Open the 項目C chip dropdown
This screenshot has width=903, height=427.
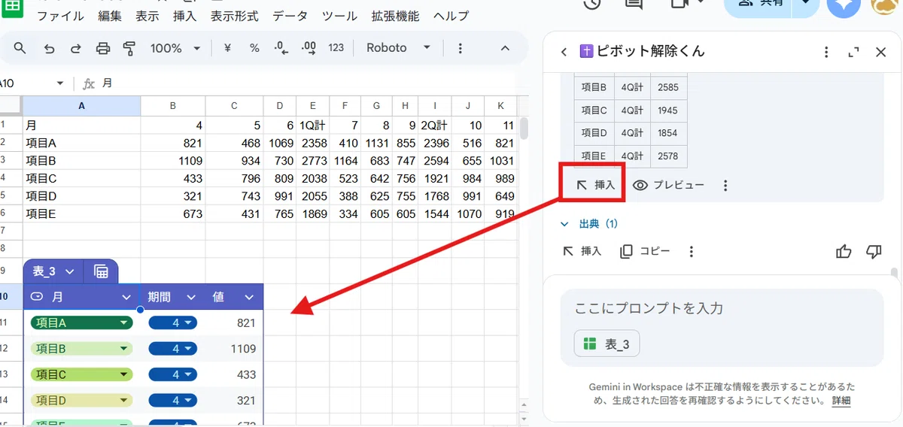(123, 374)
